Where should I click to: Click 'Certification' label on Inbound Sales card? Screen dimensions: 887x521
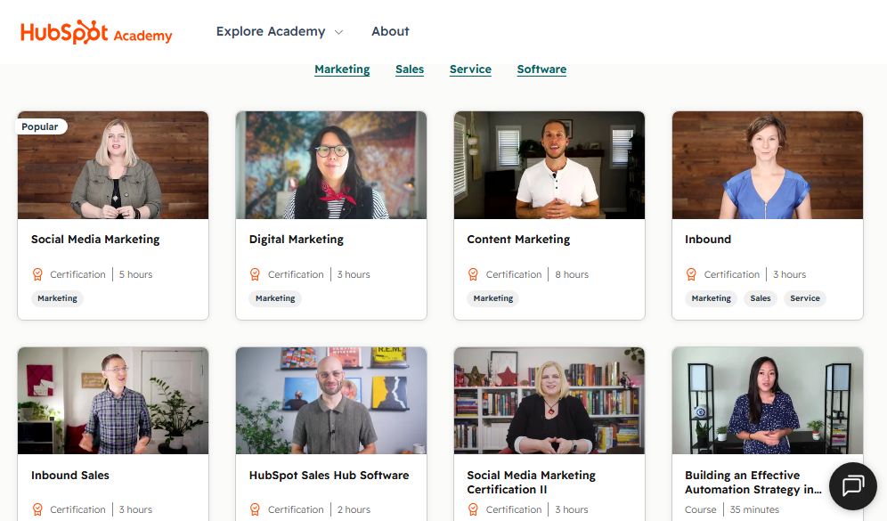tap(77, 509)
